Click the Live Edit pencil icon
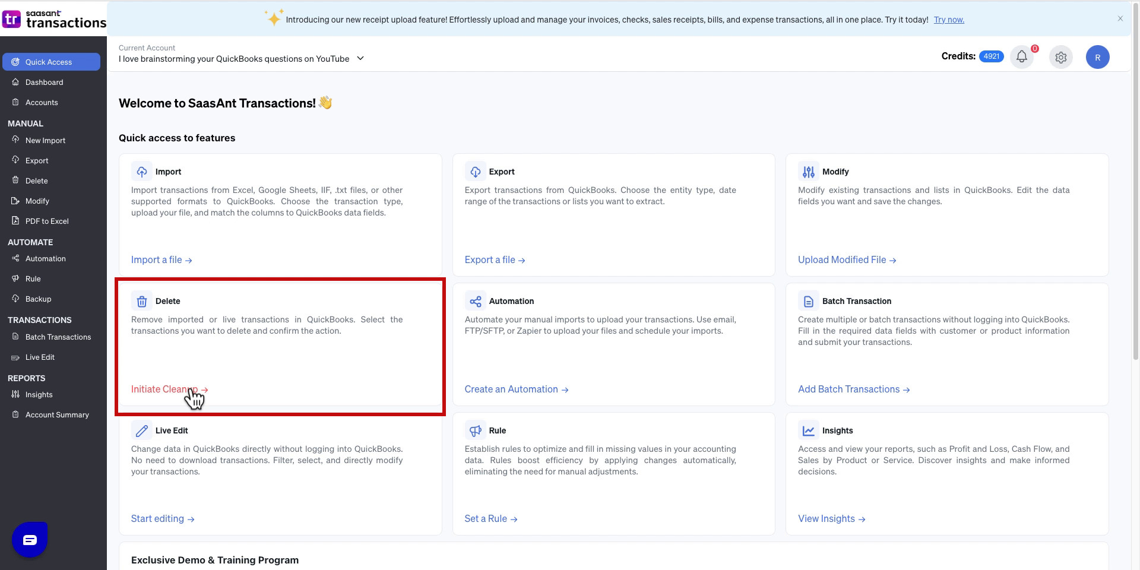 142,430
